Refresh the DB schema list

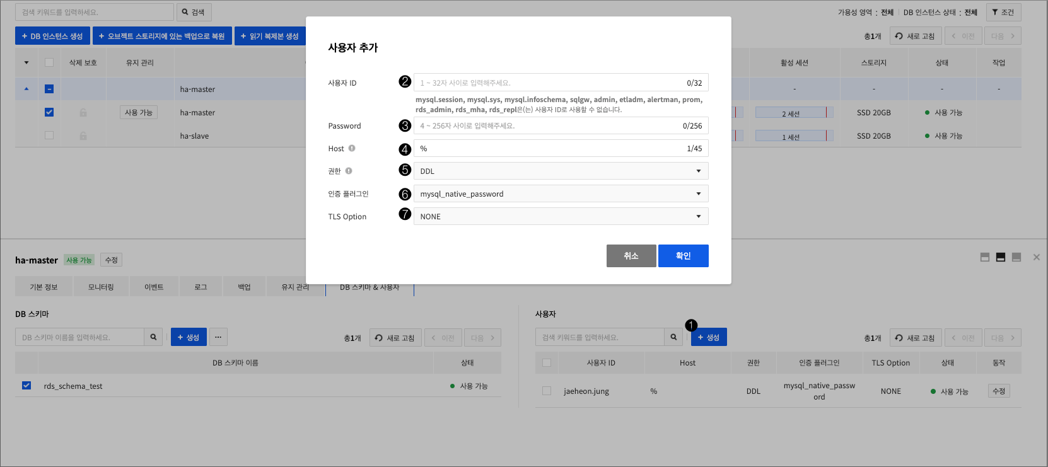(395, 338)
